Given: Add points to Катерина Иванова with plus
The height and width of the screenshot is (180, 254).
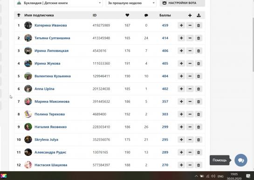Looking at the screenshot, I should (181, 26).
